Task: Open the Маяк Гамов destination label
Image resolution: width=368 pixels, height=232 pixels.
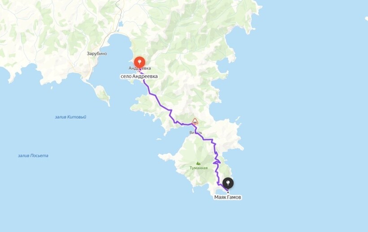Action: (x=228, y=197)
